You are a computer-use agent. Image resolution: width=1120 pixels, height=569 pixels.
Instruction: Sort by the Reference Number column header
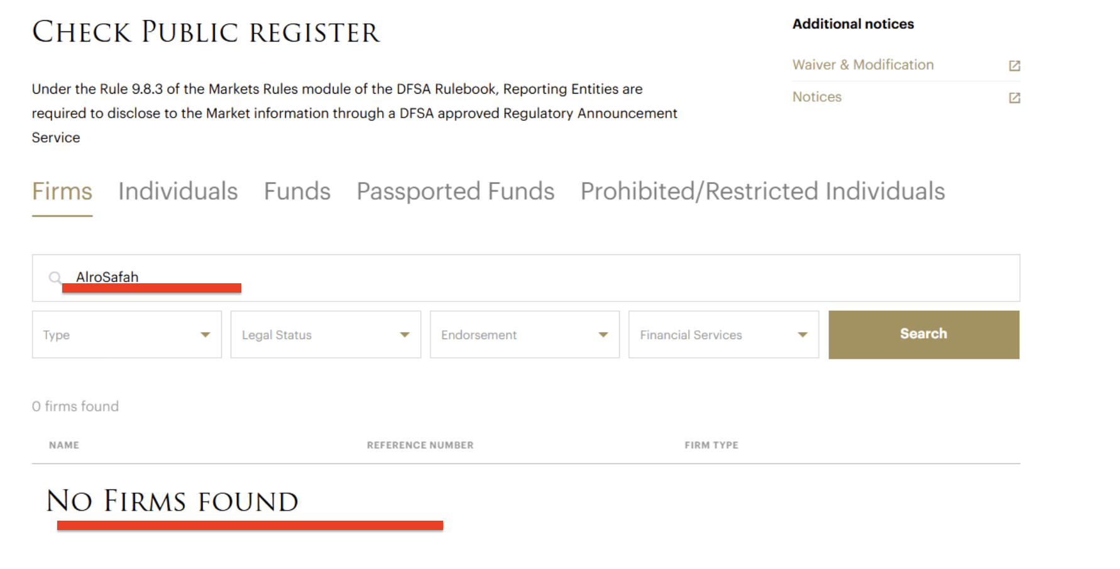point(420,445)
